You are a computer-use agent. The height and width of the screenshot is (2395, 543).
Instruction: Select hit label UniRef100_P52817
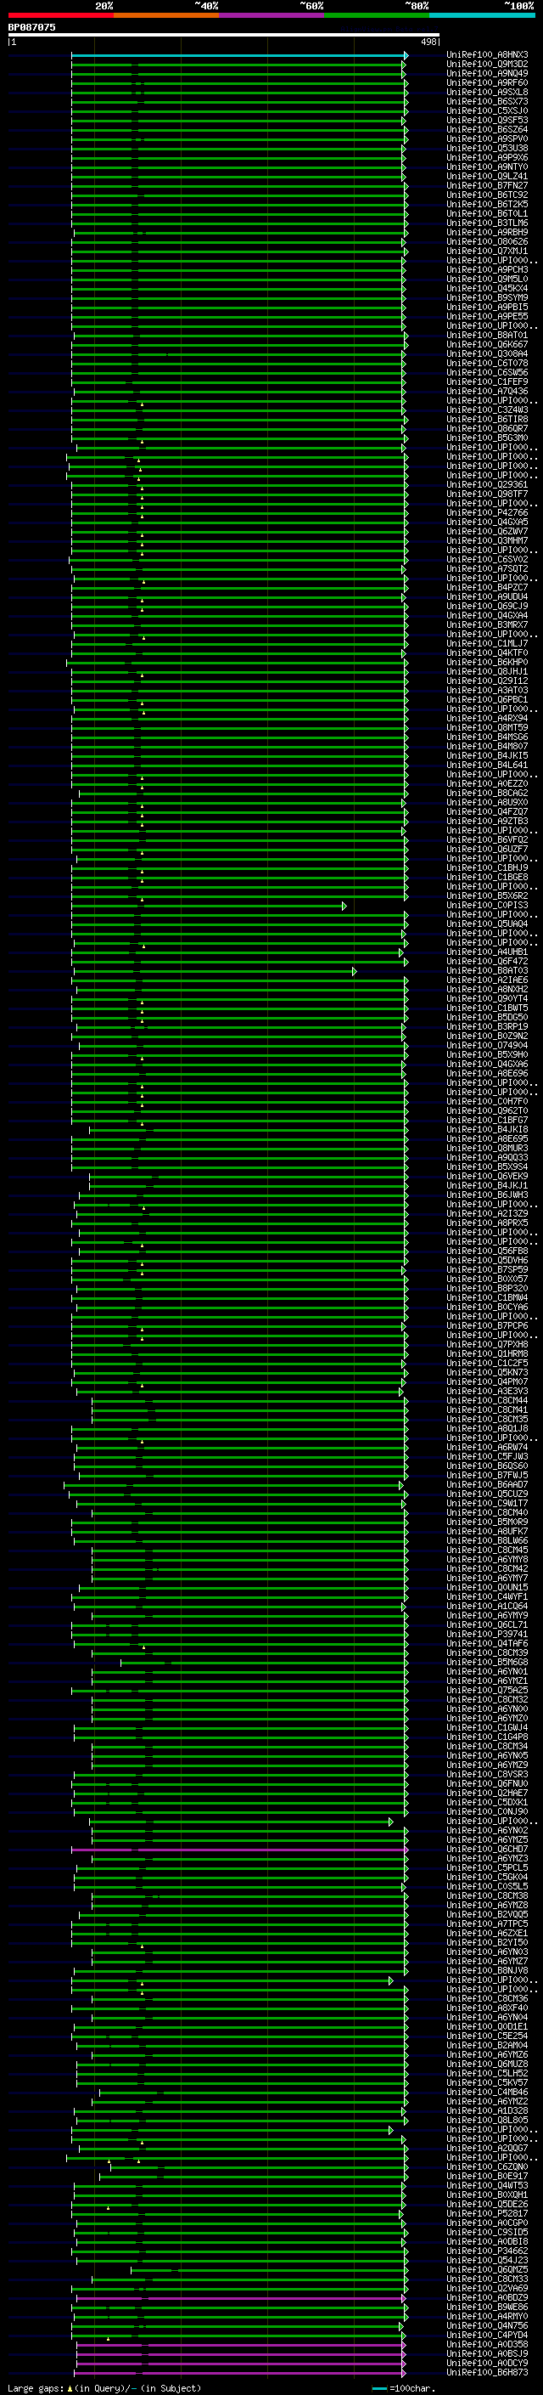coord(487,2215)
